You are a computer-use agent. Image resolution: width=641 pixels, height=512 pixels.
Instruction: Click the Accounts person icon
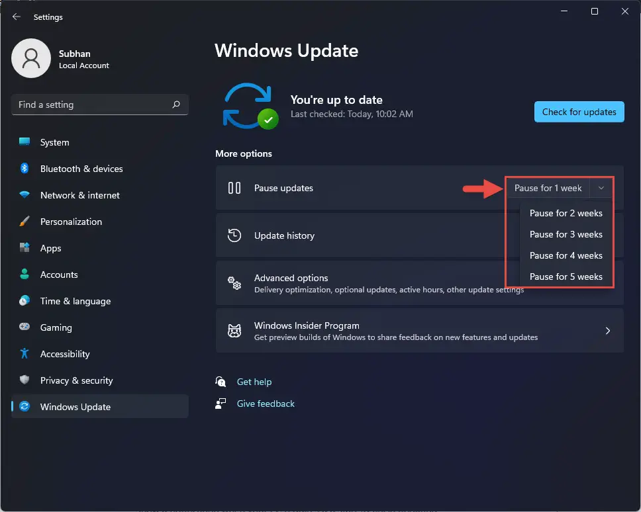(25, 274)
